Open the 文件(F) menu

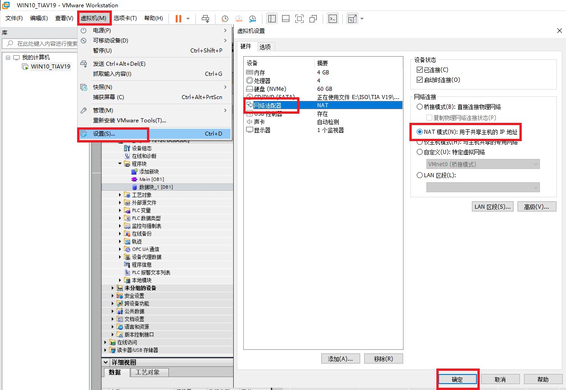tap(14, 18)
